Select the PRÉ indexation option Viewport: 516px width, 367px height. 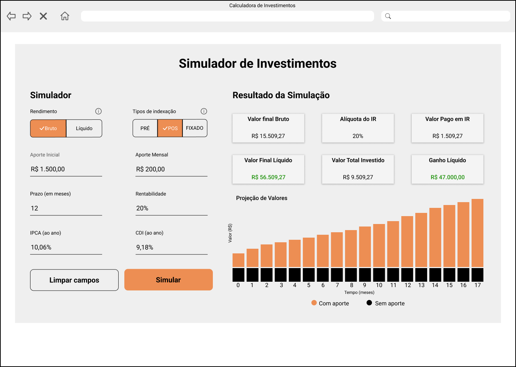[x=145, y=128]
